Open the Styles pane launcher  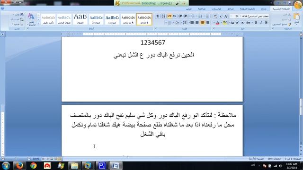[28, 28]
